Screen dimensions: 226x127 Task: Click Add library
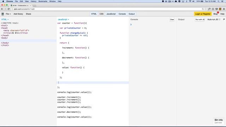click(18, 14)
